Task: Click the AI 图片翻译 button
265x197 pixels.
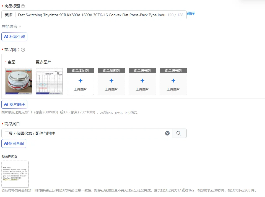Action: click(14, 104)
